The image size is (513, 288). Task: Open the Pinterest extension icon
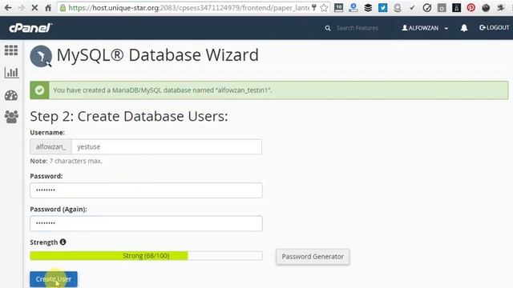[x=471, y=7]
